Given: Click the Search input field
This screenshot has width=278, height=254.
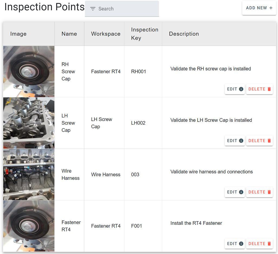Looking at the screenshot, I should coord(126,9).
